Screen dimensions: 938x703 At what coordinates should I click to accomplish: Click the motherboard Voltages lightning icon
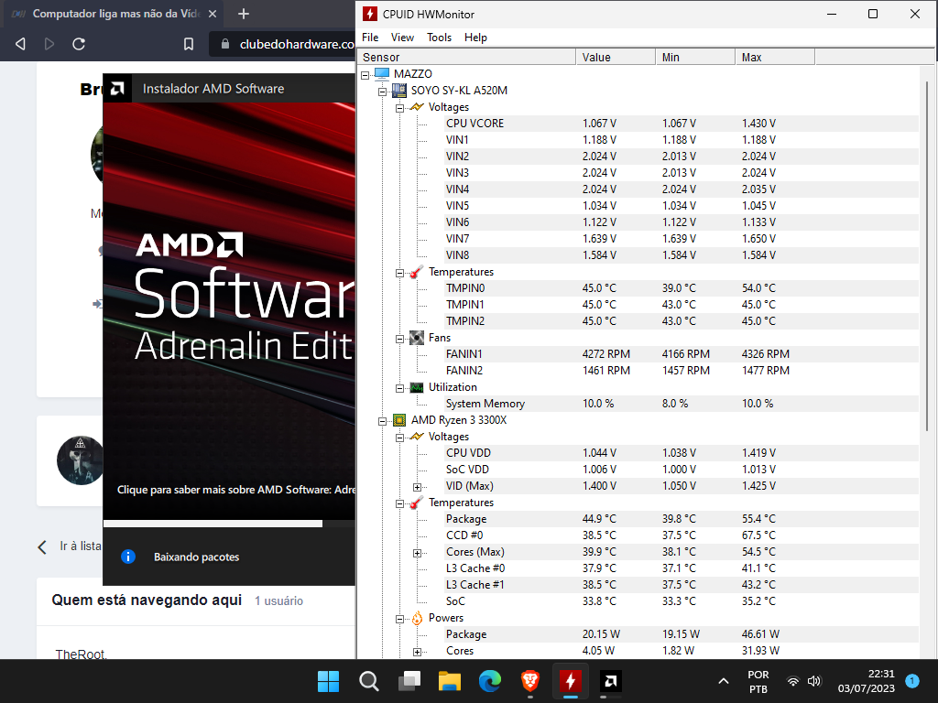(417, 107)
